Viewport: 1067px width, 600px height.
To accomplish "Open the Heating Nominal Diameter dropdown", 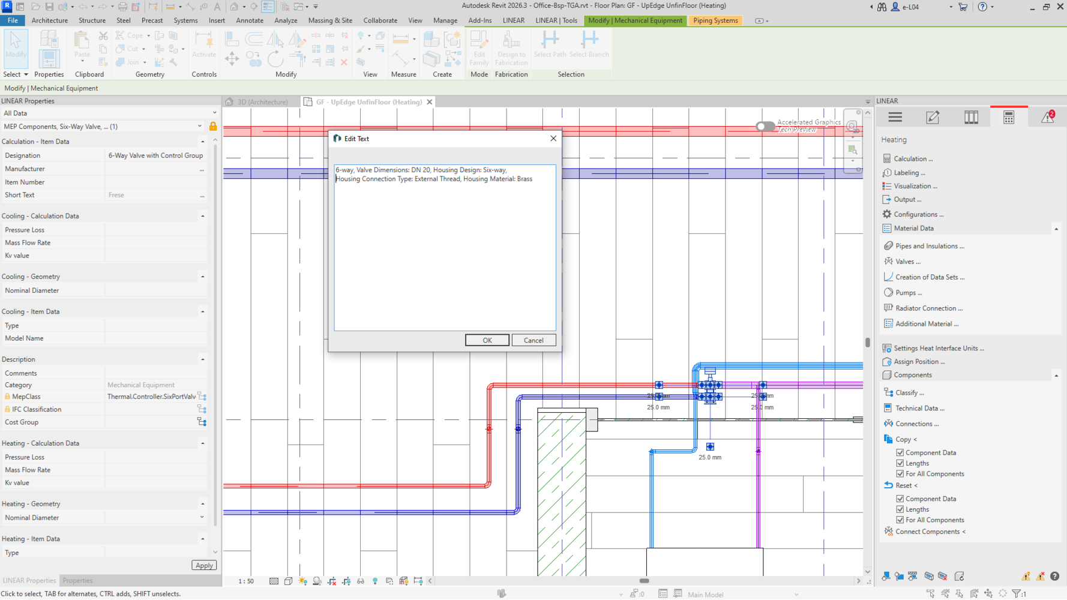I will 202,518.
